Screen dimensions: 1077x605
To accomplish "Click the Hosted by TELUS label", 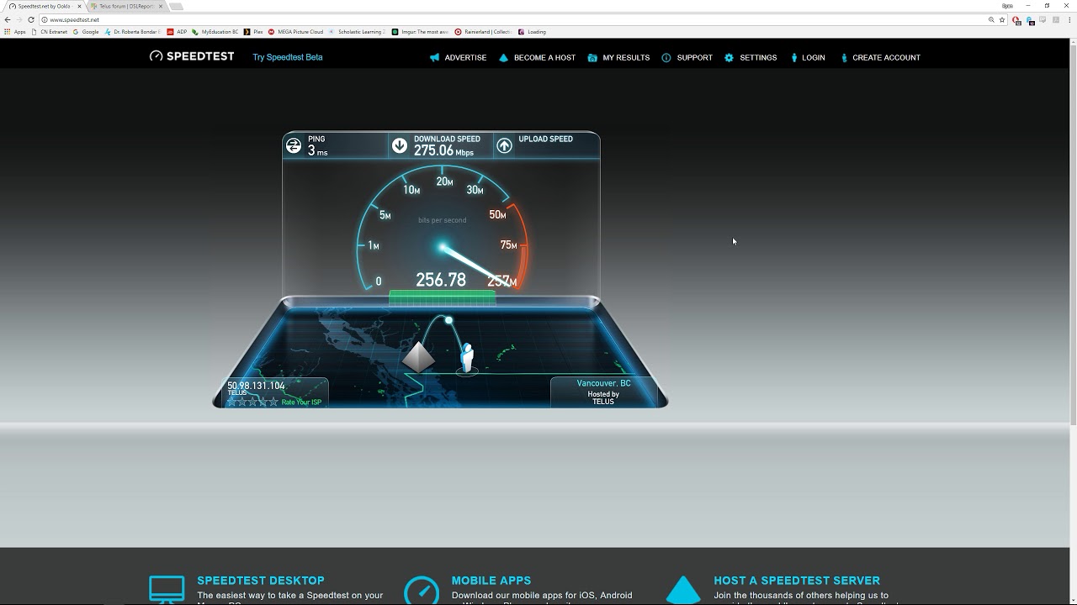I will [x=603, y=398].
